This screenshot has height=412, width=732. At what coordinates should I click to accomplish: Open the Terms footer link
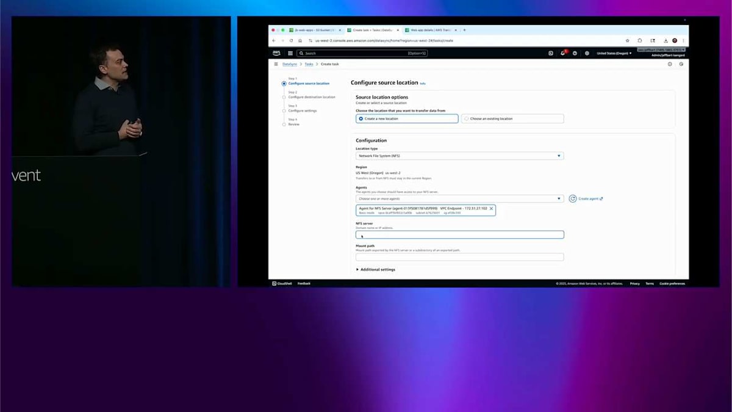pos(650,284)
